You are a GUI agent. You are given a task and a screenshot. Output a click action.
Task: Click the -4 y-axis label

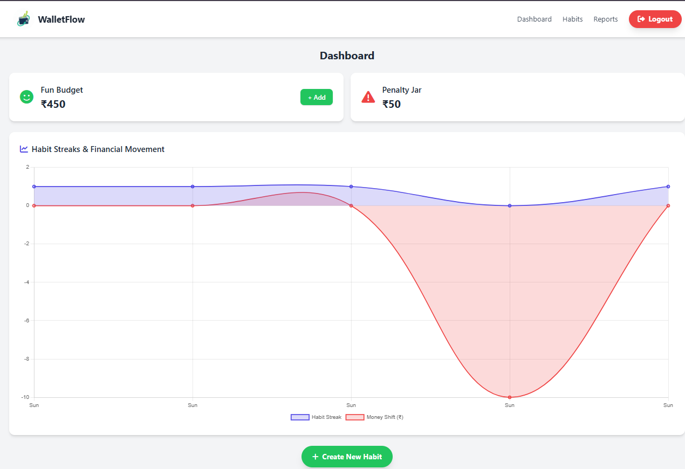(x=27, y=282)
